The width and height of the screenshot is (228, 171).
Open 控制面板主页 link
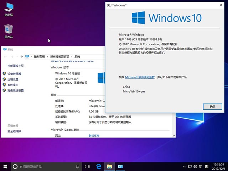(x=16, y=66)
